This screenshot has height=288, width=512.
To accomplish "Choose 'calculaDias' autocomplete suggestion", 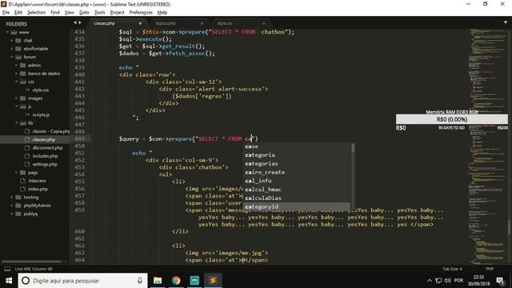I will pyautogui.click(x=297, y=198).
